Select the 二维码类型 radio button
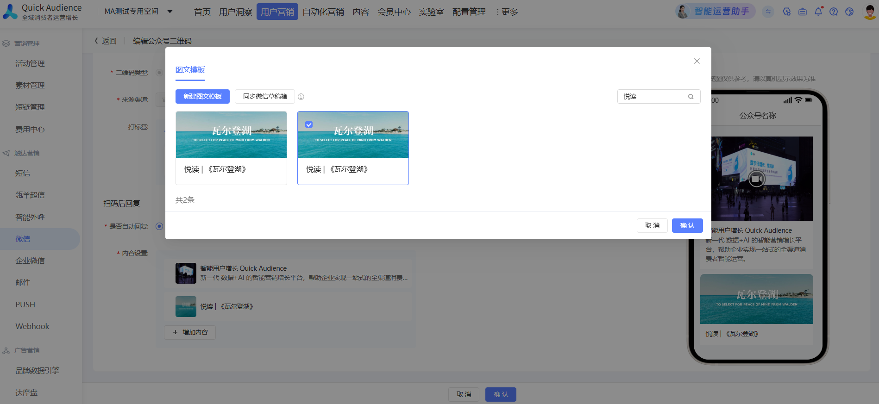Screen dimensions: 879x404 coord(159,73)
